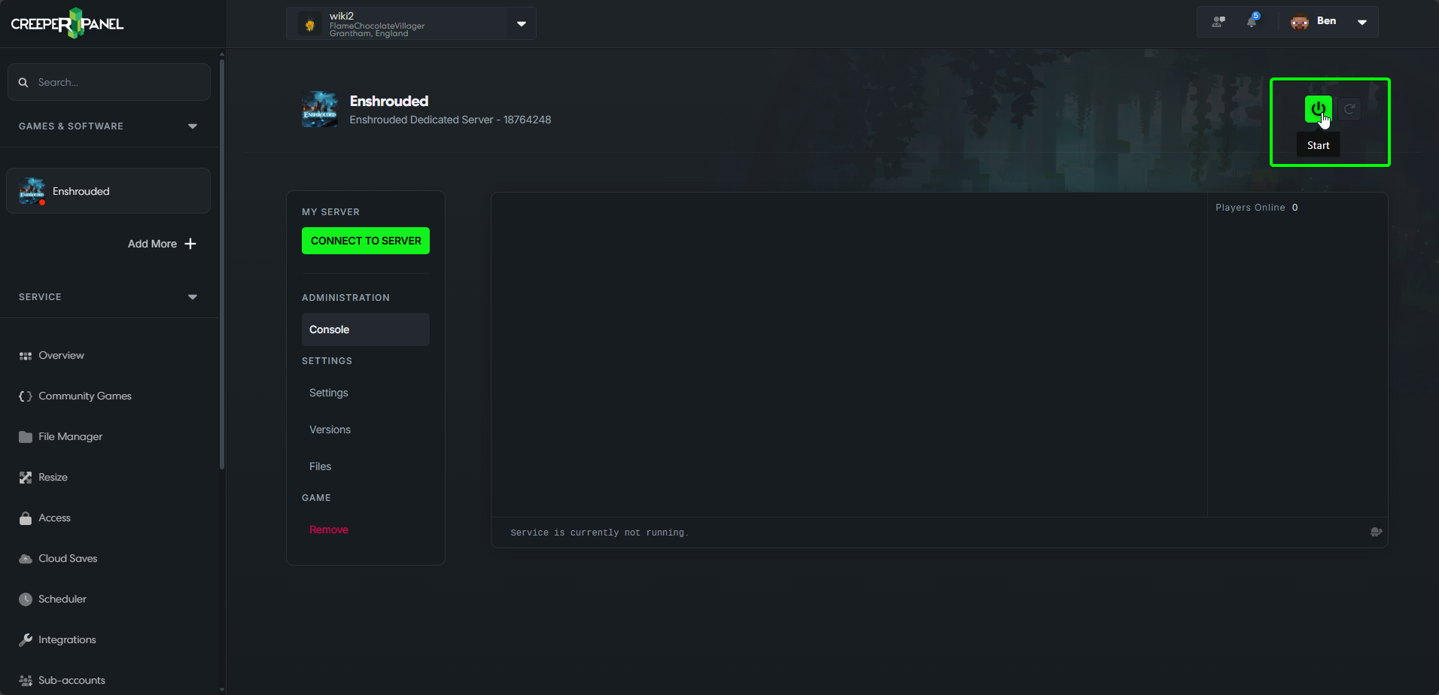Click the Integrations wrench icon

tap(26, 640)
